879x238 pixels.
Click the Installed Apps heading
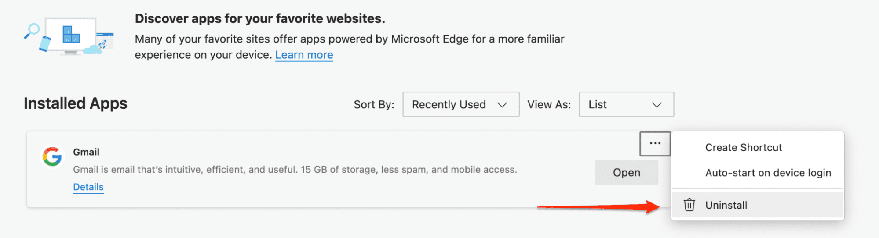76,103
